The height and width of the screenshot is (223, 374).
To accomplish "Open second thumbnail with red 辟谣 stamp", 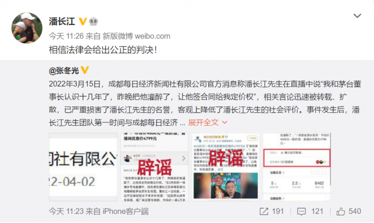I will pos(154,167).
